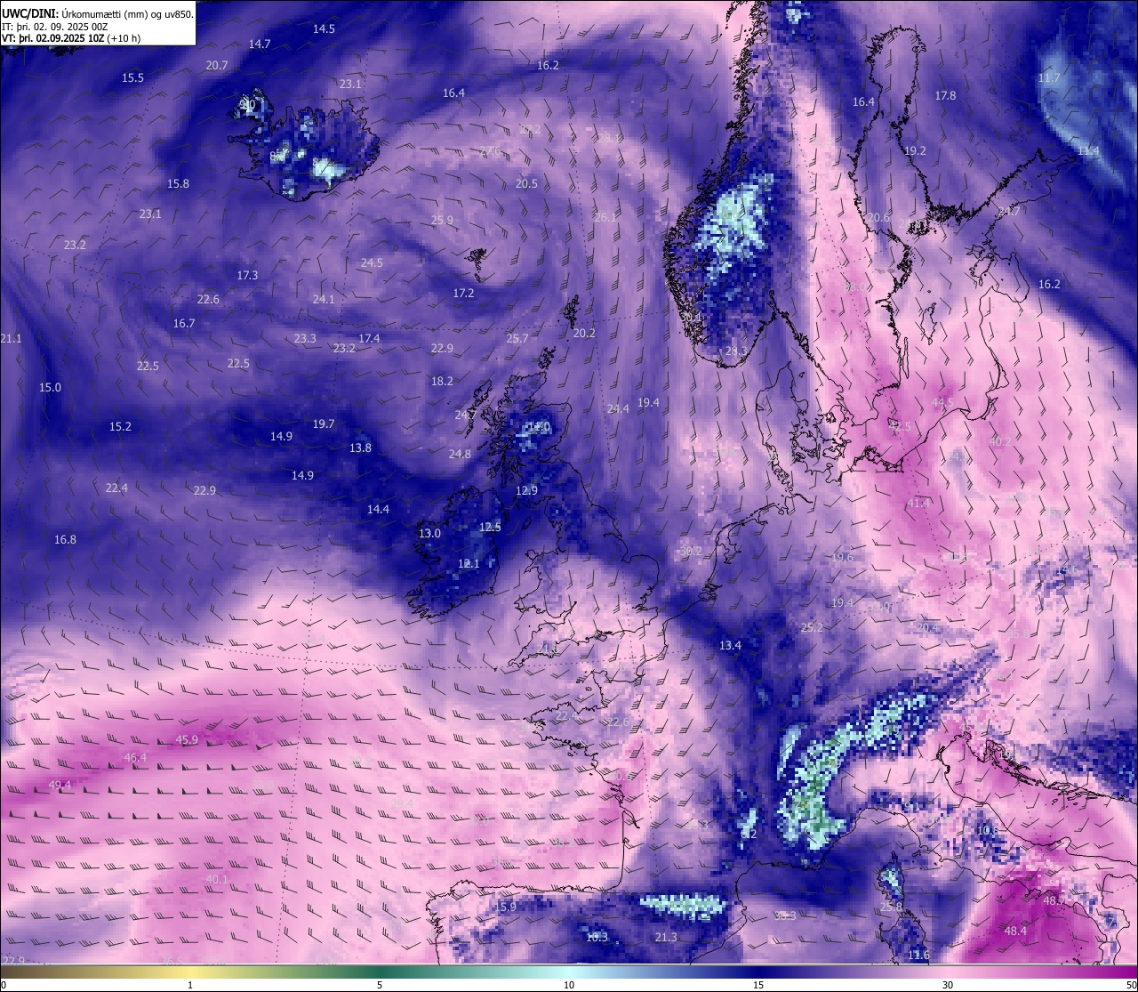The width and height of the screenshot is (1138, 992).
Task: Click the 15.5 value label
Action: (132, 77)
